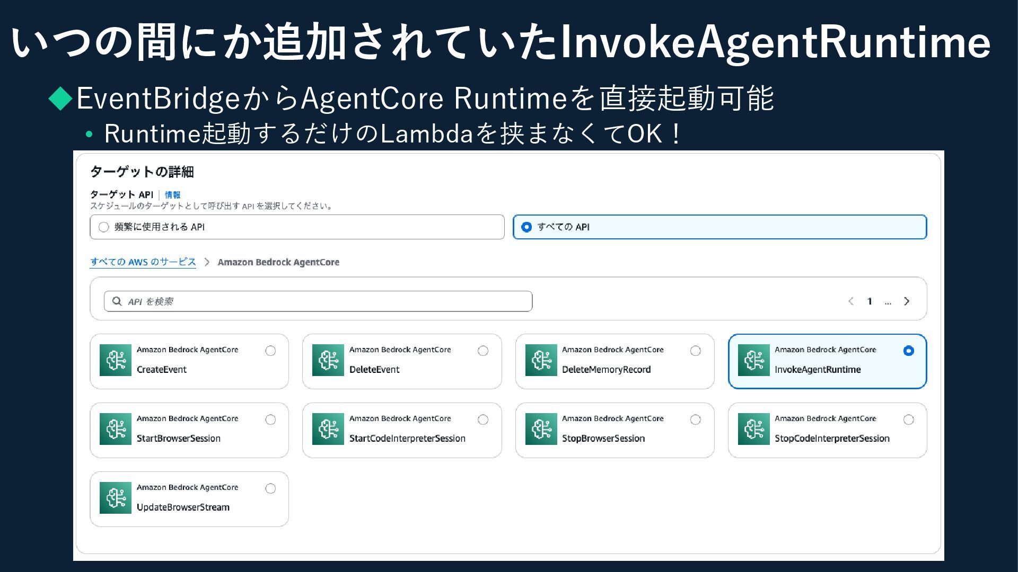The width and height of the screenshot is (1018, 572).
Task: Click the StartBrowserSession AgentCore icon
Action: point(115,429)
